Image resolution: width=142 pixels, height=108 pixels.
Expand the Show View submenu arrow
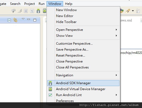coord(116,36)
